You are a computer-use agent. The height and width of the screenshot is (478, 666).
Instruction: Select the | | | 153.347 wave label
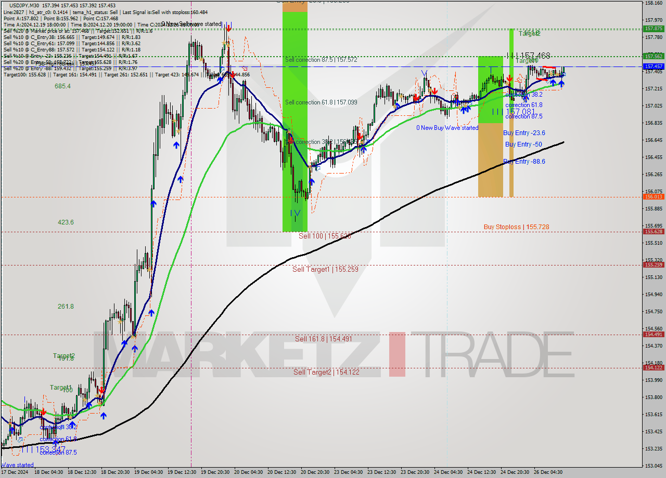[44, 449]
